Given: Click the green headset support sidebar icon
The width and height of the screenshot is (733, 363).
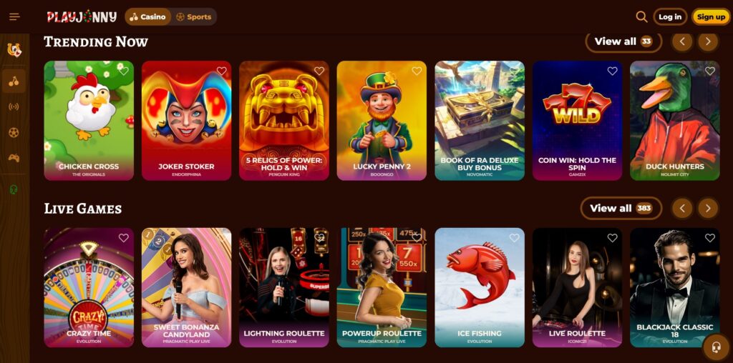Looking at the screenshot, I should (x=14, y=189).
